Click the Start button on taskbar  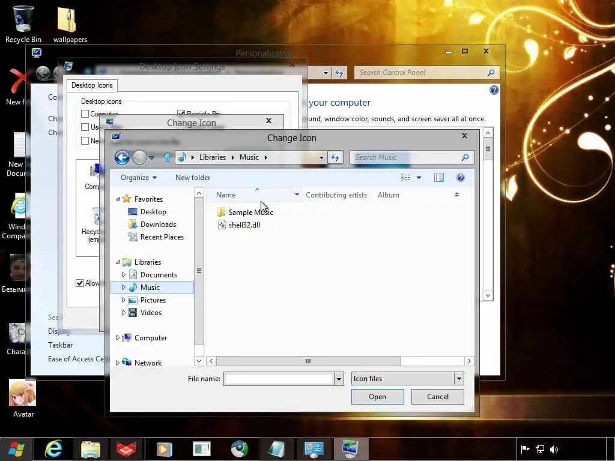[x=16, y=449]
